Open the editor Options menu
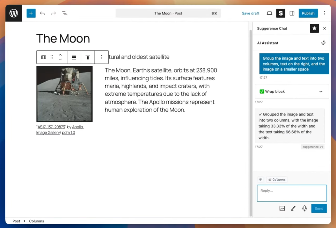The image size is (336, 228). click(x=325, y=13)
